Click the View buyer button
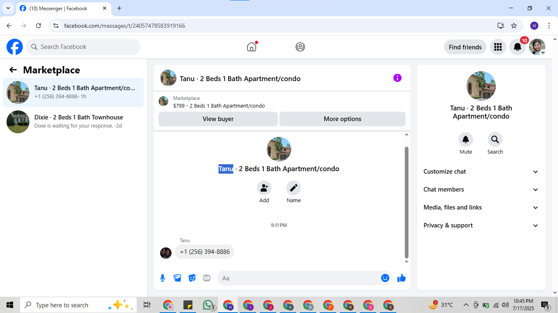 [x=218, y=119]
